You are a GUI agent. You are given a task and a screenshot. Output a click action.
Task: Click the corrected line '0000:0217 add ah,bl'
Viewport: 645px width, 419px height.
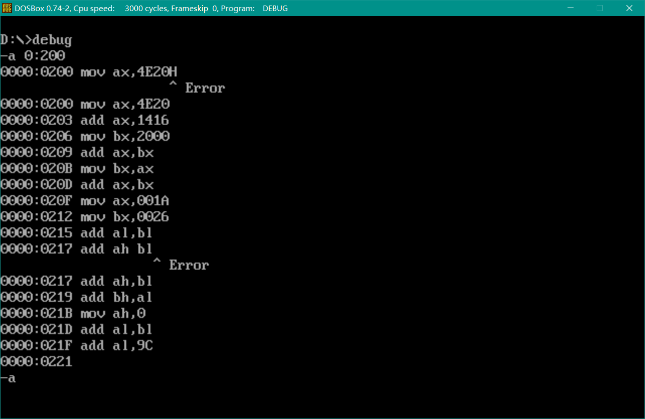tap(76, 281)
